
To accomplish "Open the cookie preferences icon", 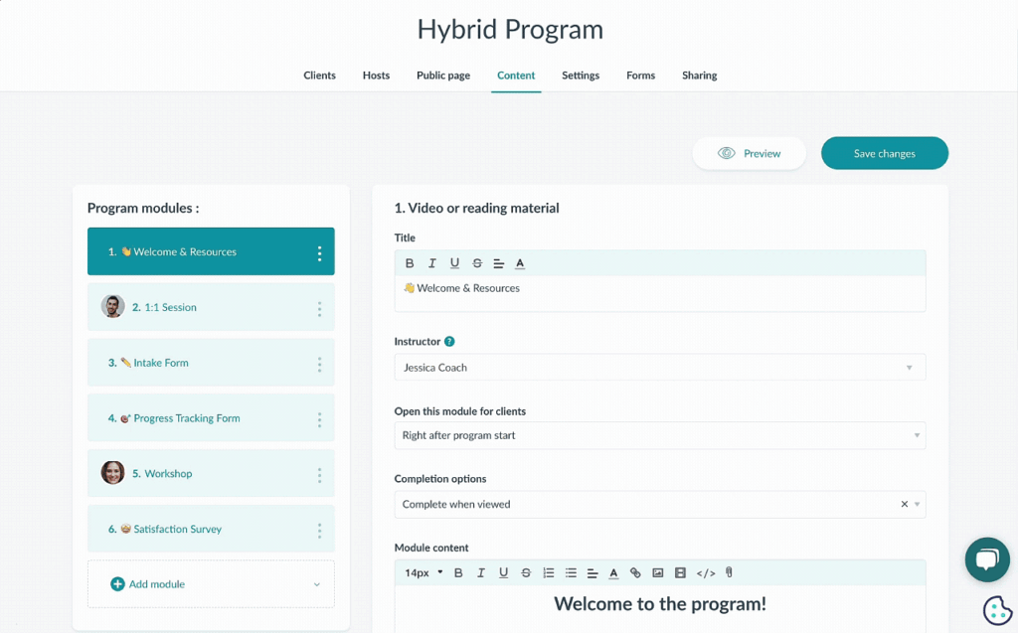I will [996, 610].
